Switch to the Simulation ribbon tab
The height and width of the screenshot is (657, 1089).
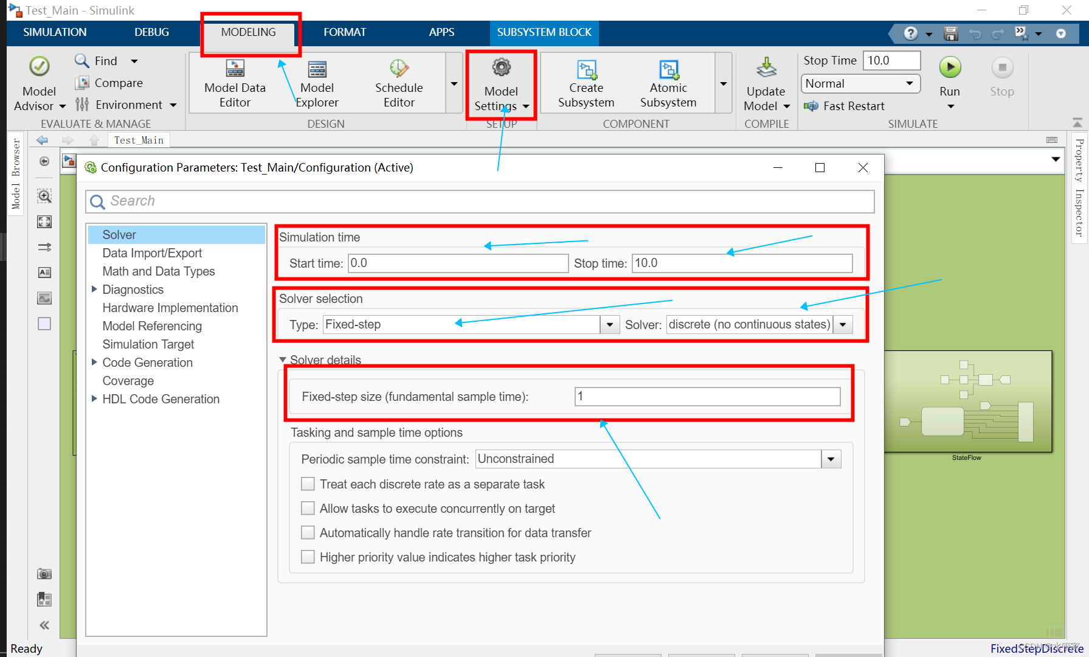pyautogui.click(x=55, y=32)
